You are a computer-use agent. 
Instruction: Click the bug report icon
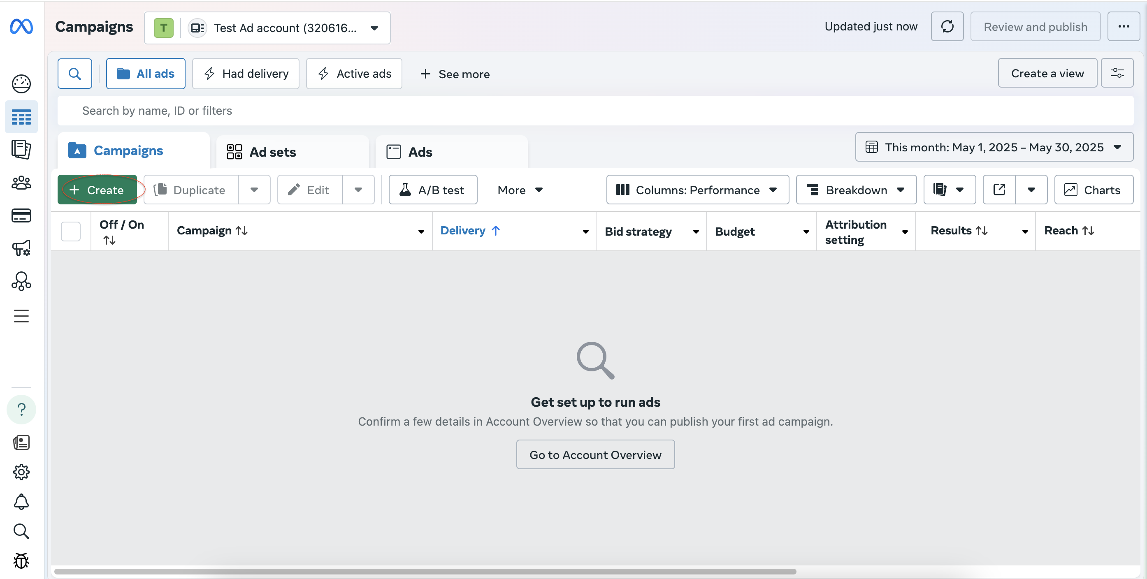[x=21, y=561]
